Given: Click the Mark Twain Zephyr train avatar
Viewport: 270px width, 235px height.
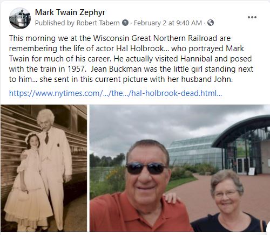Looking at the screenshot, I should [x=20, y=18].
